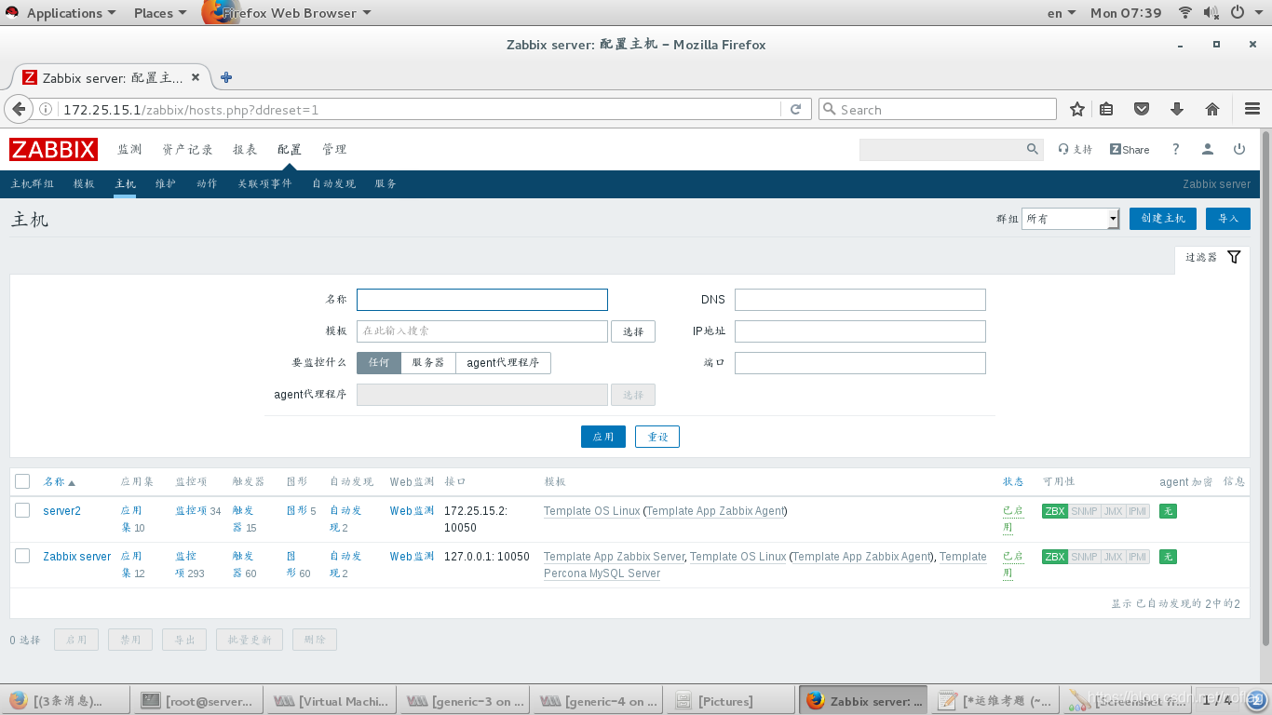Sort hosts by 名称 column
The width and height of the screenshot is (1272, 715).
[59, 482]
